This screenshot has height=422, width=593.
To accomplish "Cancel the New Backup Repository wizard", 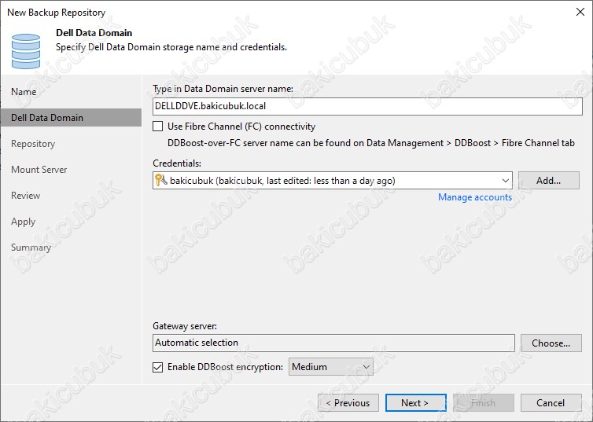I will (x=551, y=403).
